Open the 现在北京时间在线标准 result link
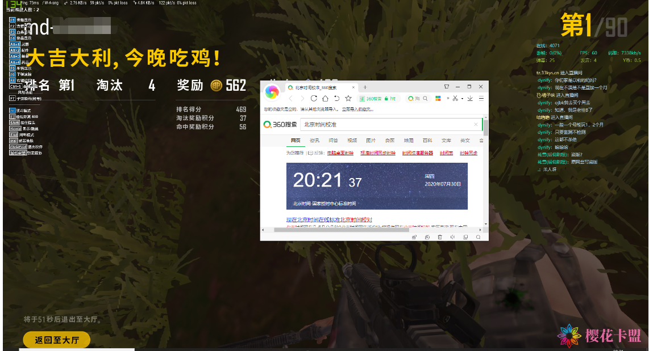Viewport: 649px width, 351px height. [x=329, y=219]
